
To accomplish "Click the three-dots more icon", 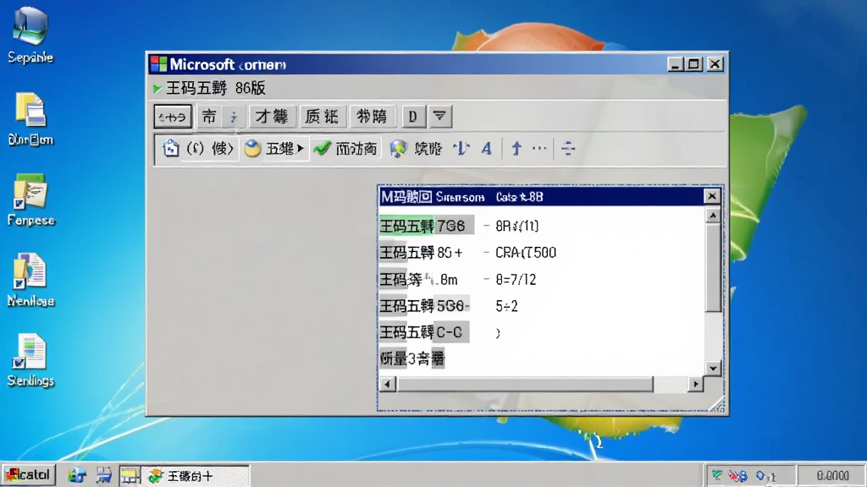I will (539, 148).
